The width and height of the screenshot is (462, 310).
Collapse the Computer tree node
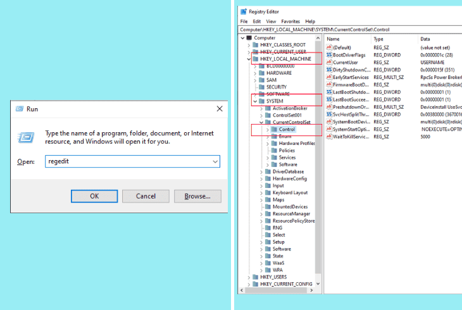tap(242, 38)
